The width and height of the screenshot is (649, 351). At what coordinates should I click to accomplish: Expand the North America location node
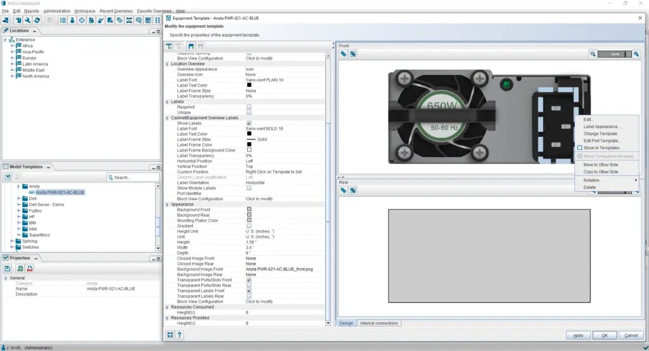tap(12, 76)
